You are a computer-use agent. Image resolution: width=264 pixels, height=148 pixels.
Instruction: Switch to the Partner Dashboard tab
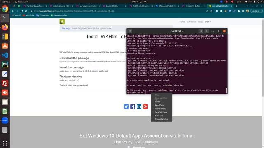35,6
